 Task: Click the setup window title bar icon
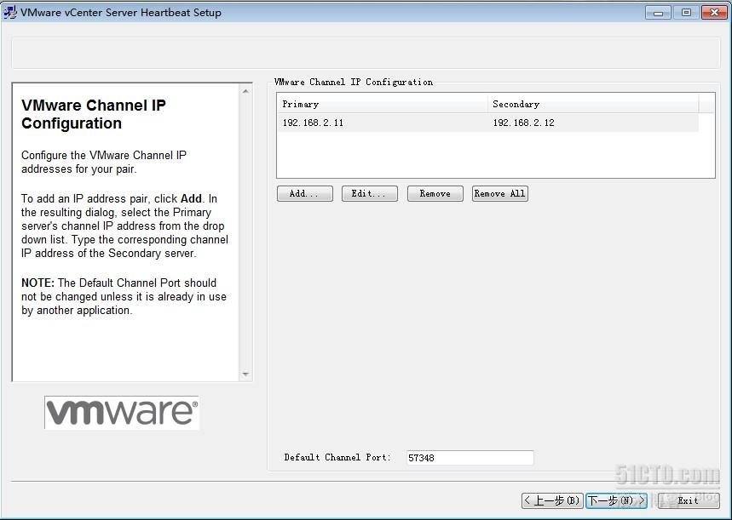coord(10,12)
